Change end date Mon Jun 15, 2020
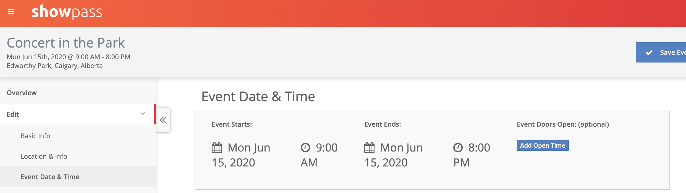The image size is (686, 193). click(x=394, y=155)
